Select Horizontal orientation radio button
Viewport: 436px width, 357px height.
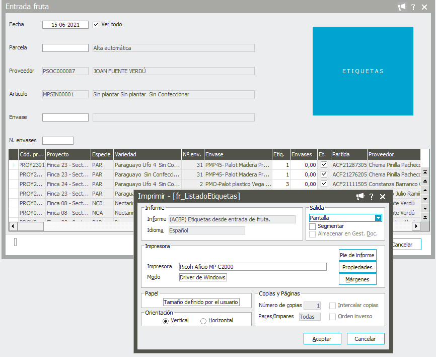203,321
